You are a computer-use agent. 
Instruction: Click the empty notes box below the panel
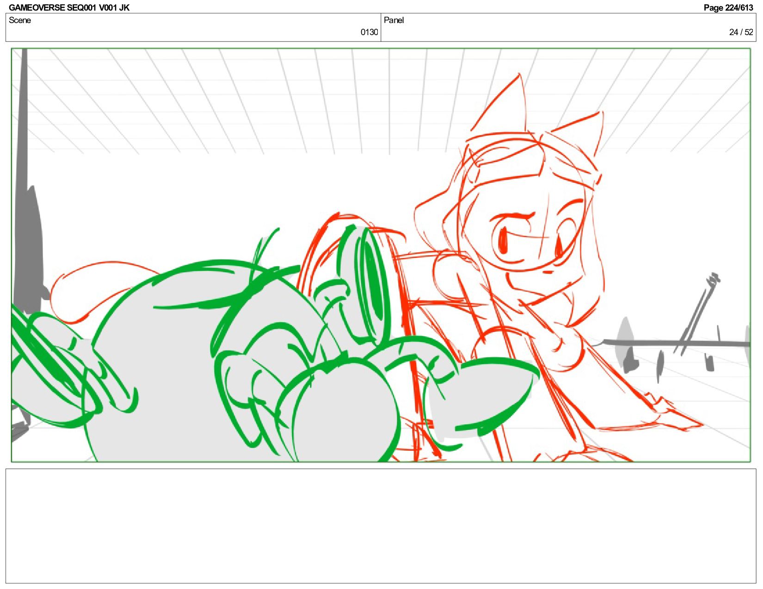381,526
